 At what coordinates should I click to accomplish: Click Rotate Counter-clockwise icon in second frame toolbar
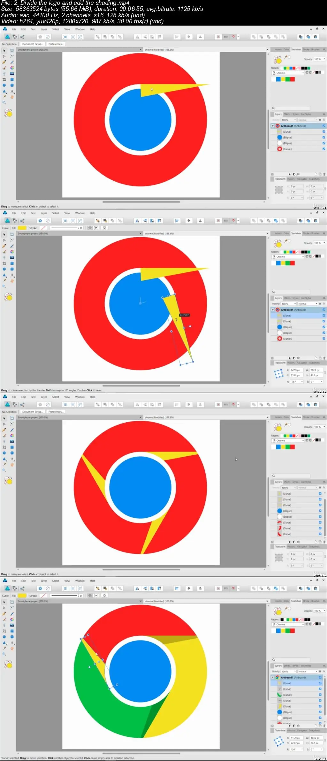pyautogui.click(x=152, y=221)
